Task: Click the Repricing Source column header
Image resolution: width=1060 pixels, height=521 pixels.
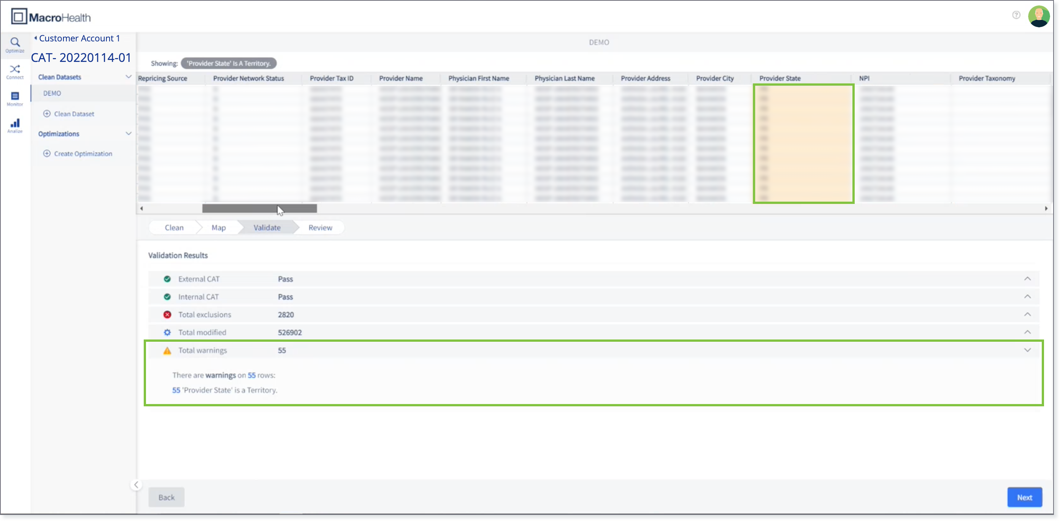Action: pyautogui.click(x=162, y=78)
